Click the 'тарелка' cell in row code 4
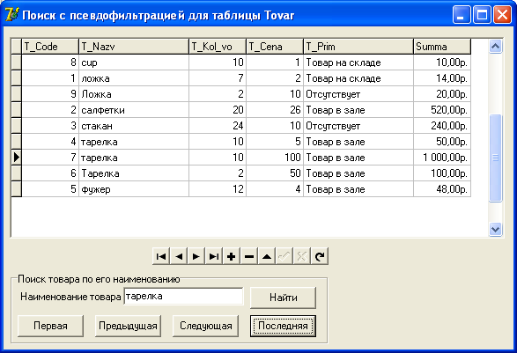This screenshot has height=353, width=517. [134, 142]
